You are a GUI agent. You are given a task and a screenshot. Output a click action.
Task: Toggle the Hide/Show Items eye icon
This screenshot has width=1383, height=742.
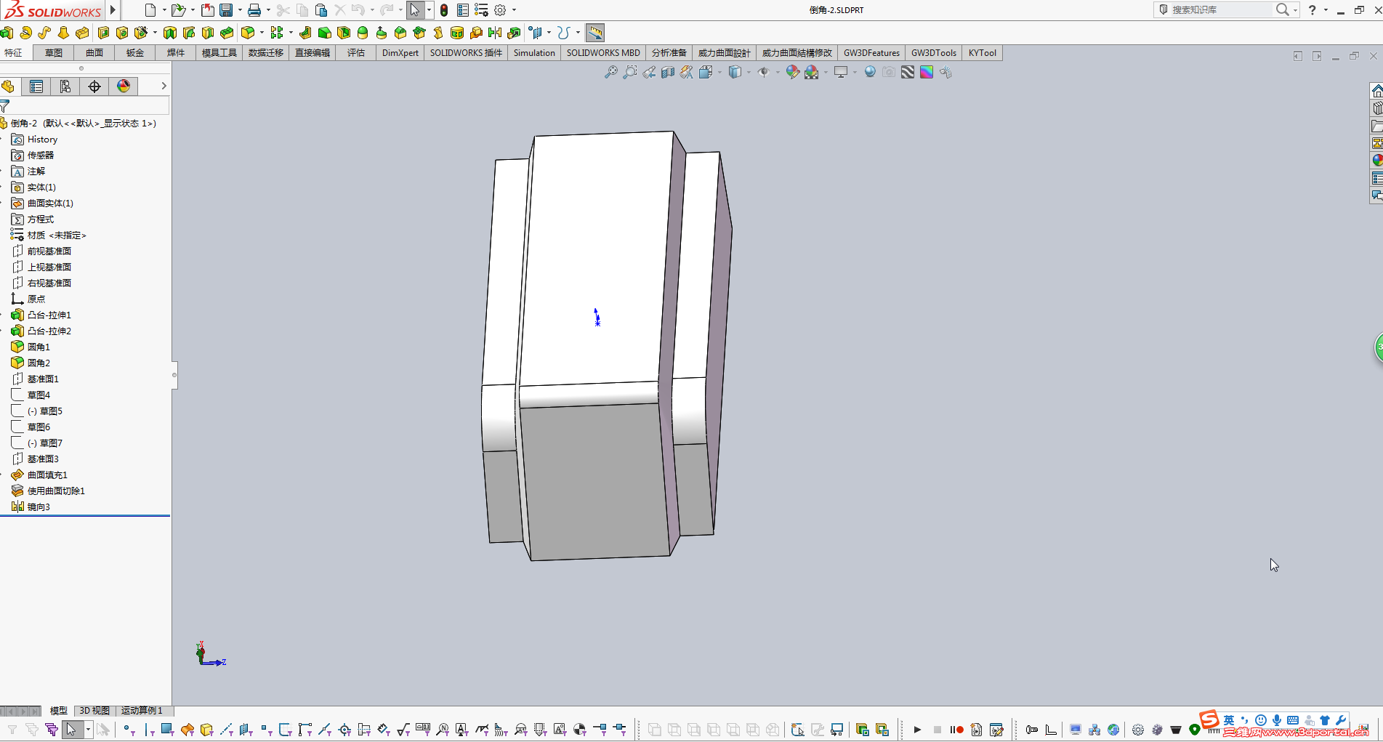(763, 72)
